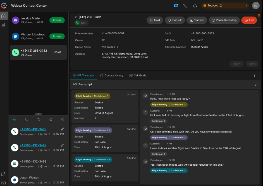Click the Transfer button
This screenshot has width=263, height=186.
click(x=197, y=20)
